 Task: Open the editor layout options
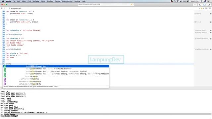(206, 8)
